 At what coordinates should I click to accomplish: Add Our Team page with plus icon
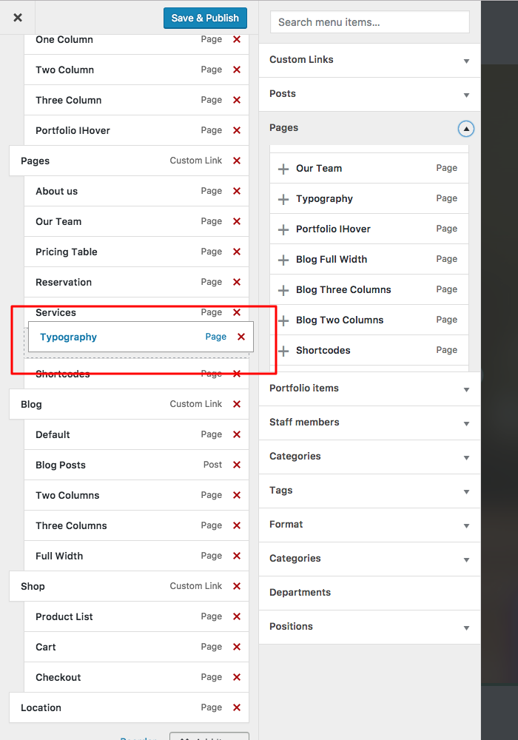(283, 169)
